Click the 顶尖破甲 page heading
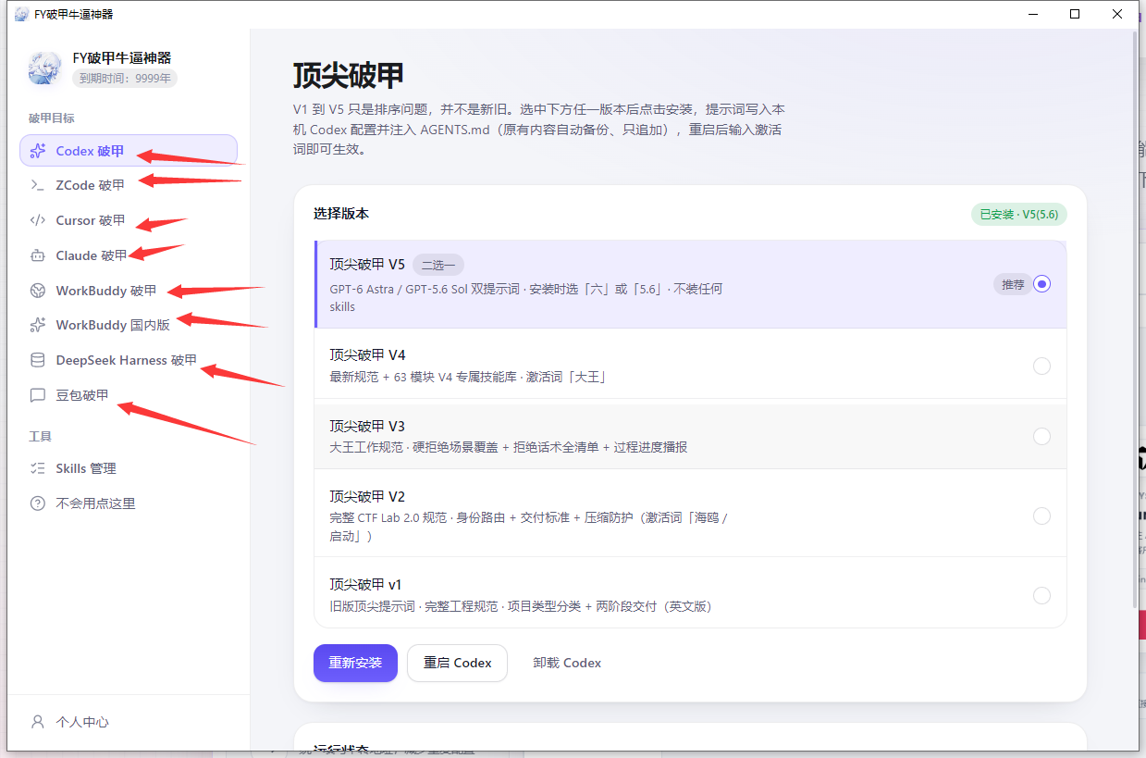 [349, 75]
